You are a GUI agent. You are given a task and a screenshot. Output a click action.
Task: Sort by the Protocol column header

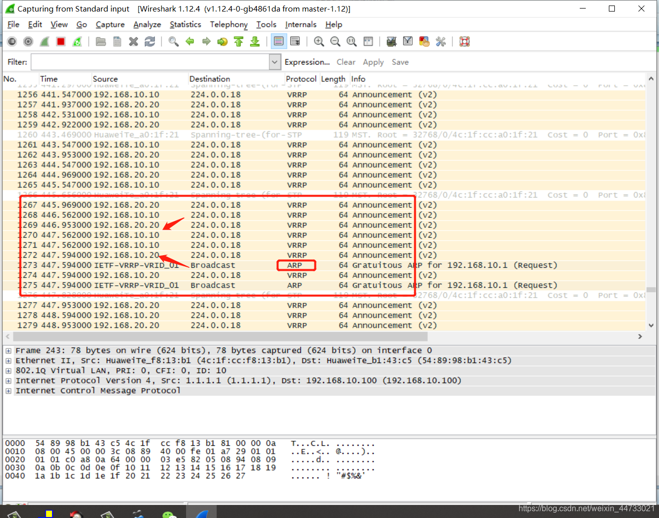[301, 79]
